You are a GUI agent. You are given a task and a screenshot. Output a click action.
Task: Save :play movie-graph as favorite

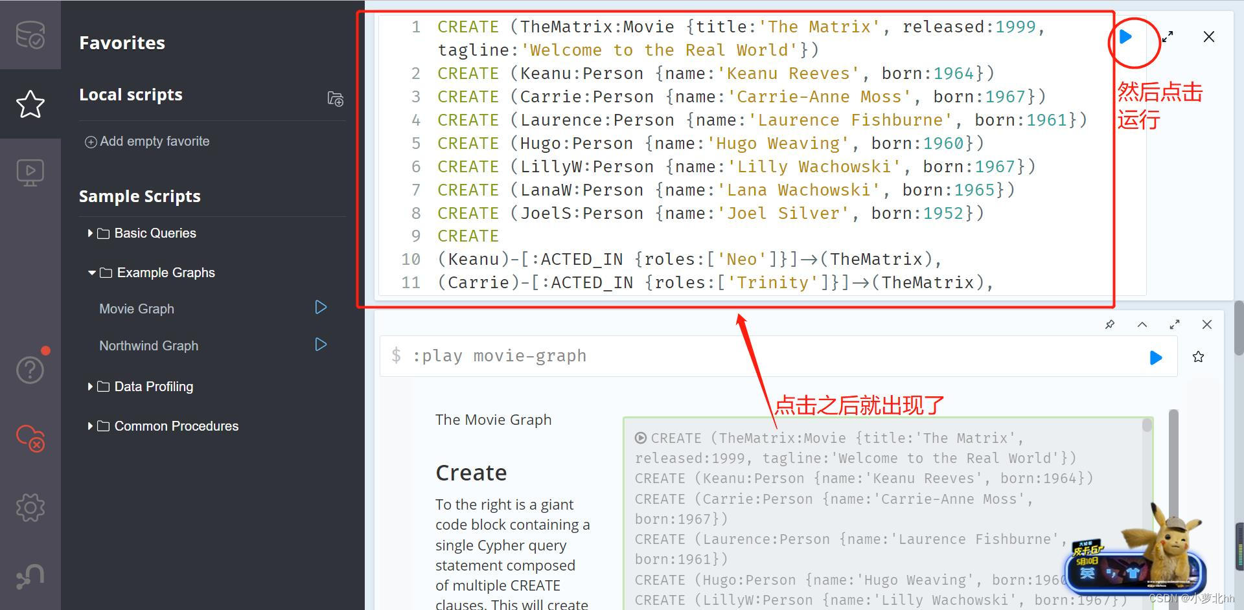[1199, 357]
